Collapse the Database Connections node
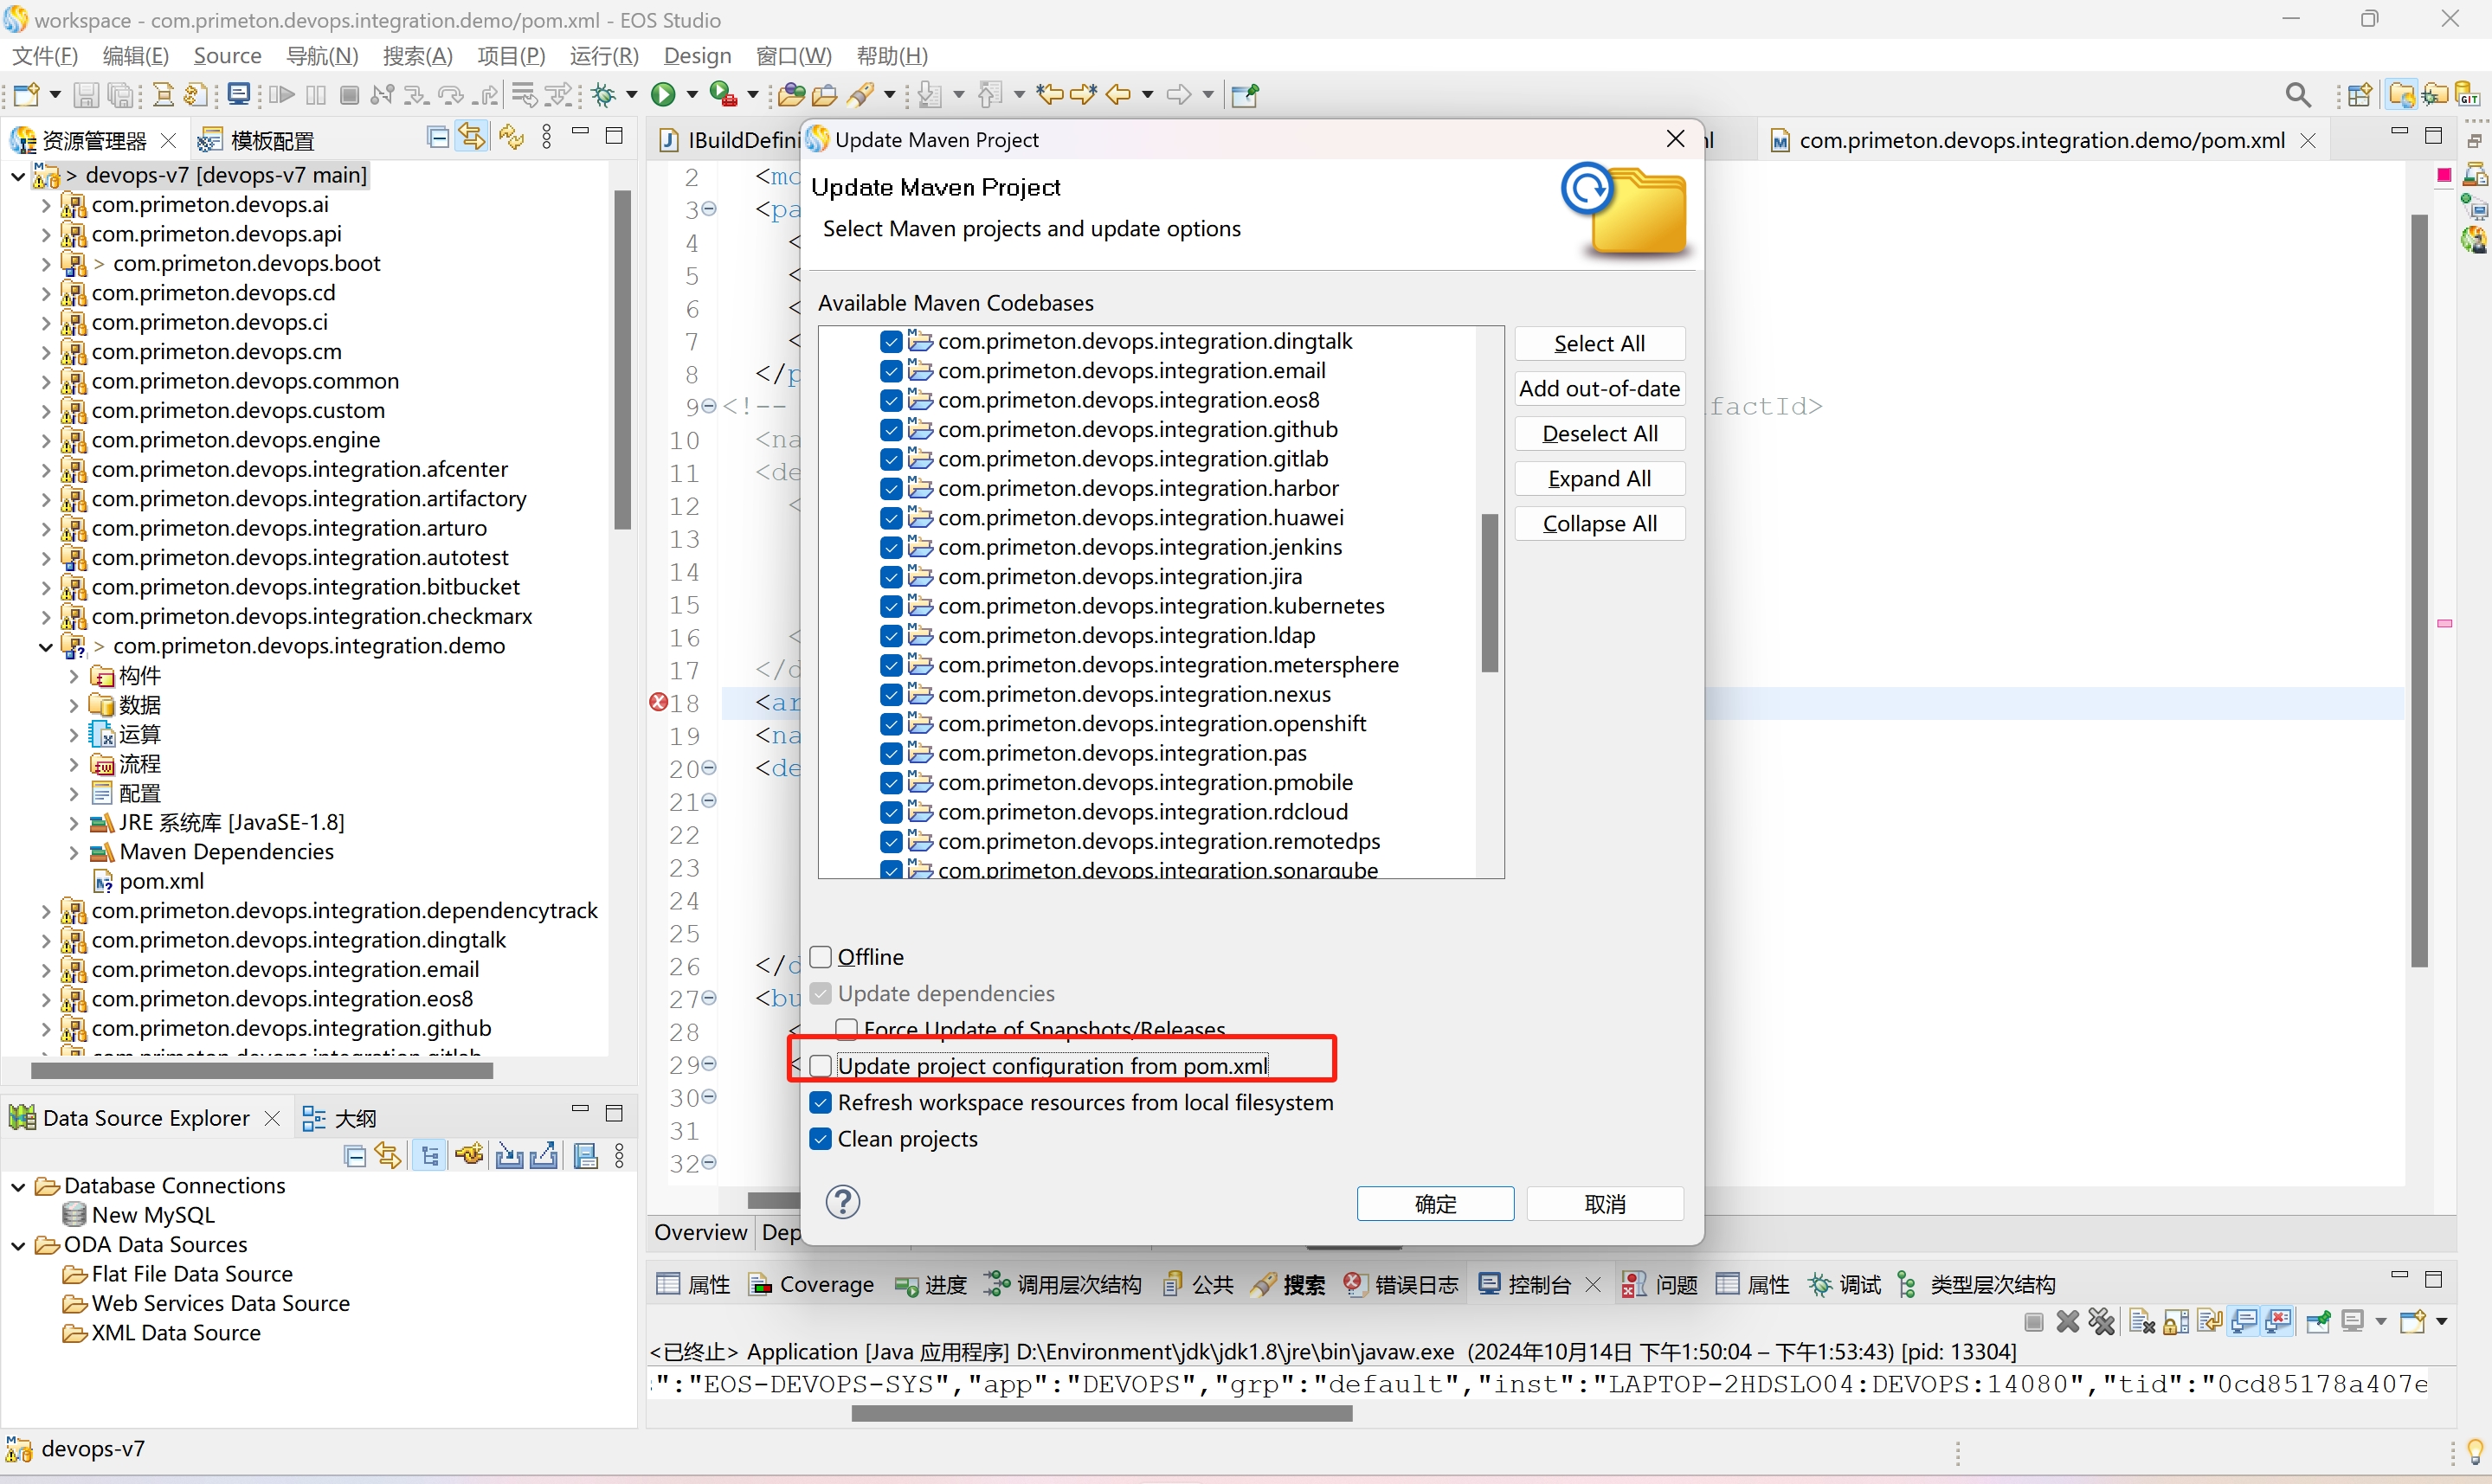Image resolution: width=2492 pixels, height=1484 pixels. click(18, 1187)
